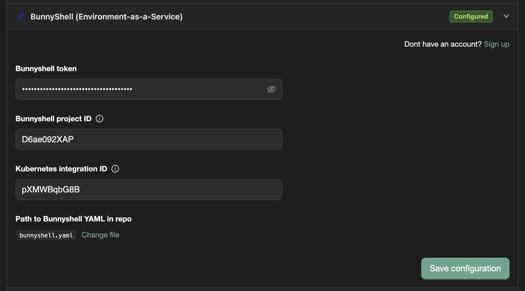Screen dimensions: 525x291
Task: Click the Dont have an account text
Action: coord(443,44)
